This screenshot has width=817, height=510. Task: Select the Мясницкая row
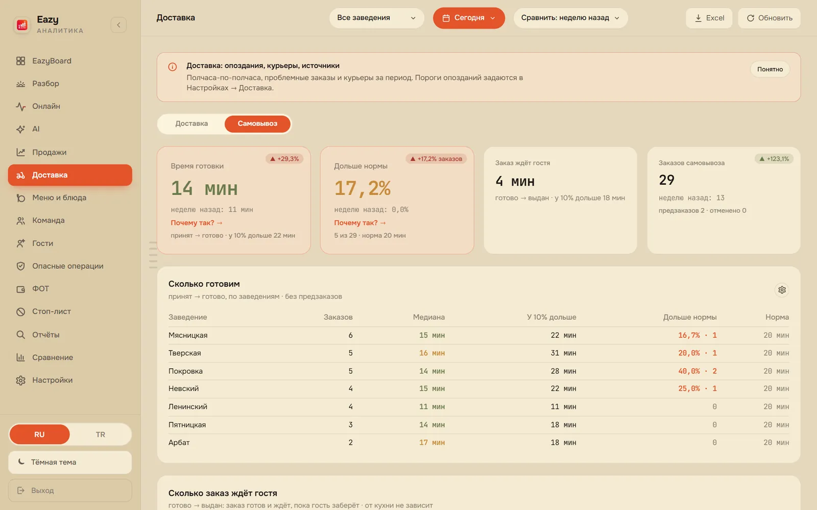coord(478,335)
